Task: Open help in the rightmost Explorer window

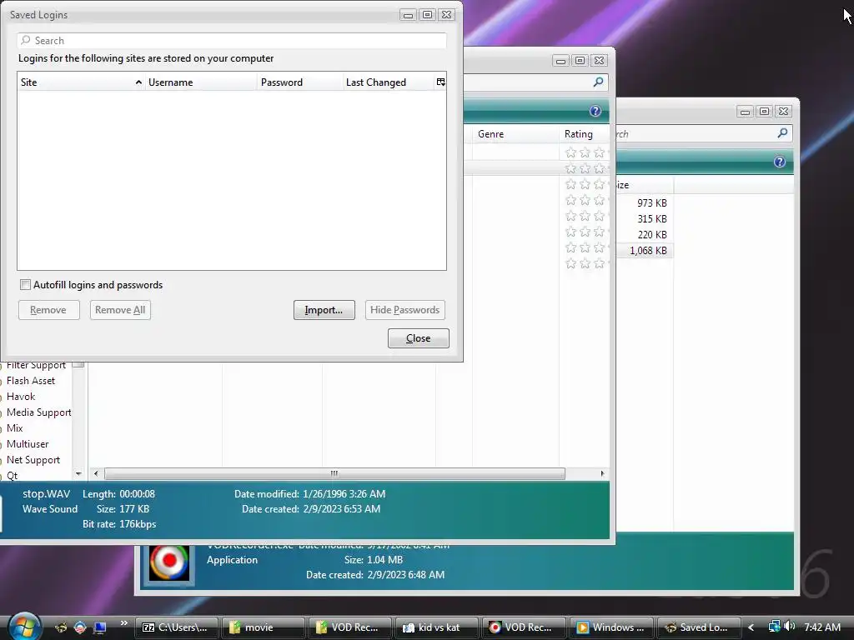Action: pos(780,162)
